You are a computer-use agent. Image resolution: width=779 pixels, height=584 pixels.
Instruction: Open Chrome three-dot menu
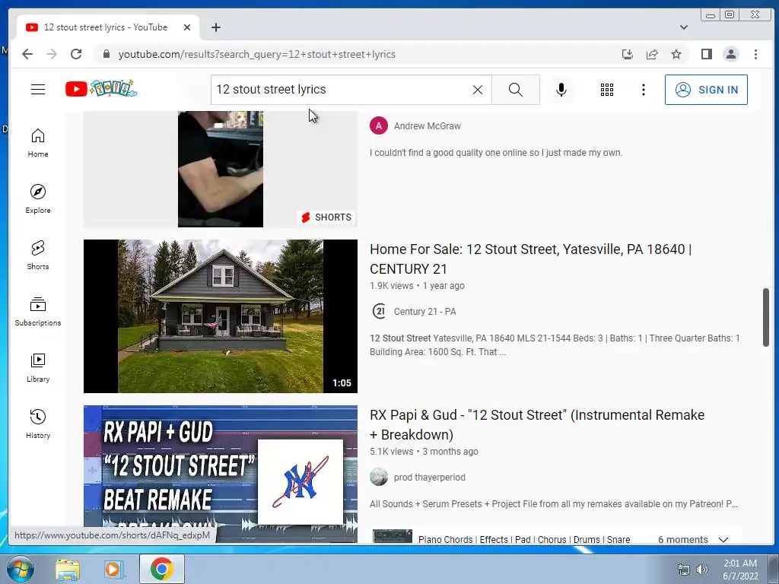[755, 54]
